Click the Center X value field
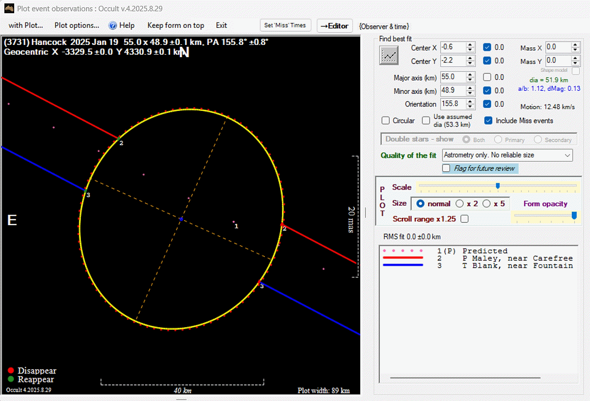This screenshot has width=590, height=401. pyautogui.click(x=453, y=47)
